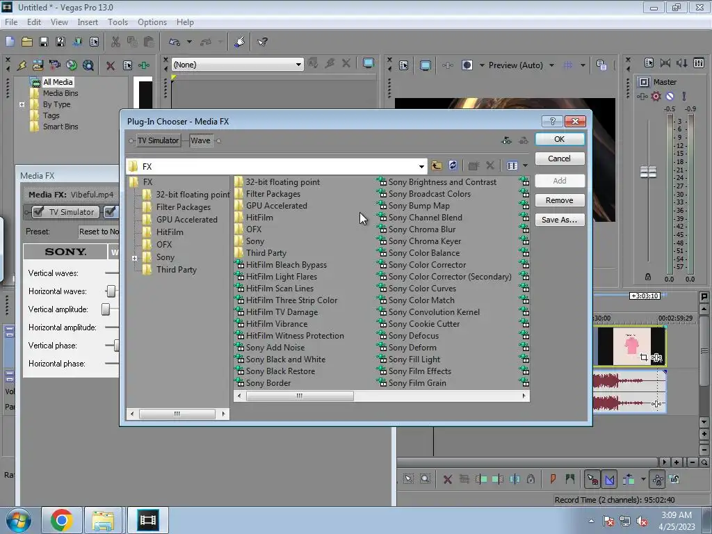The image size is (712, 534).
Task: Click the copy snapshot icon in preview toolbar
Action: [x=601, y=65]
